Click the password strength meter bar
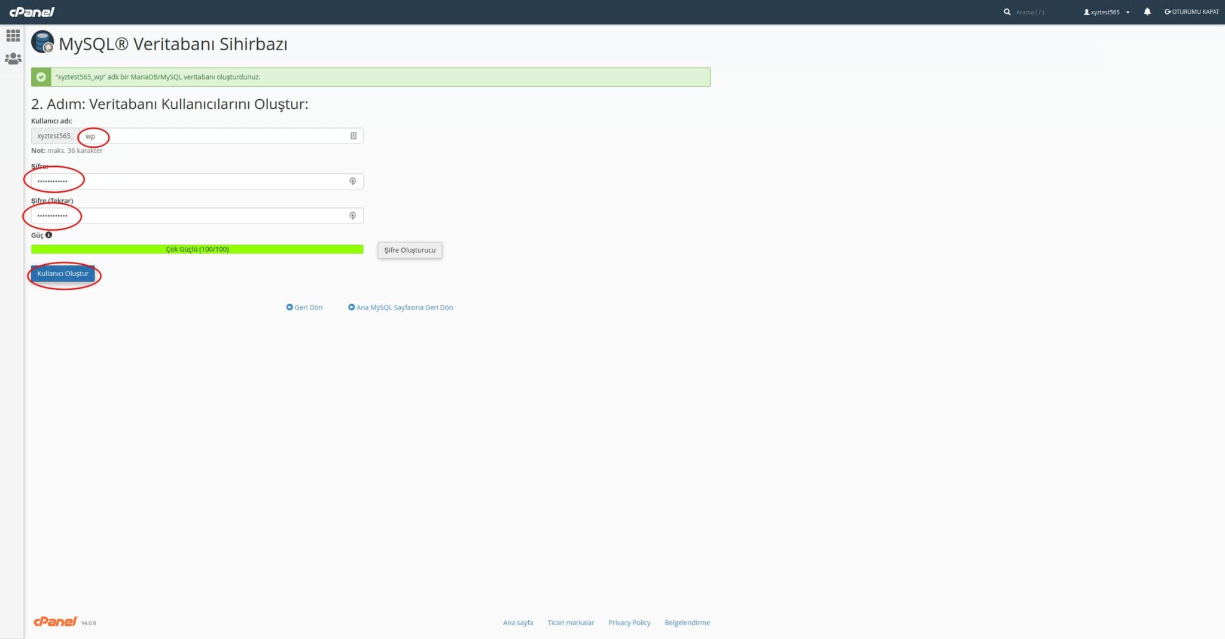1225x639 pixels. 197,249
